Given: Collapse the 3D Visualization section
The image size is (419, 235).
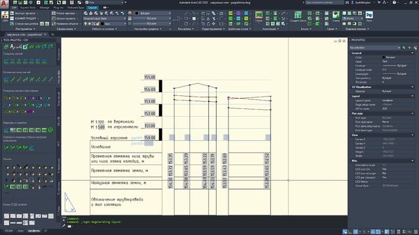Looking at the screenshot, I should 412,87.
